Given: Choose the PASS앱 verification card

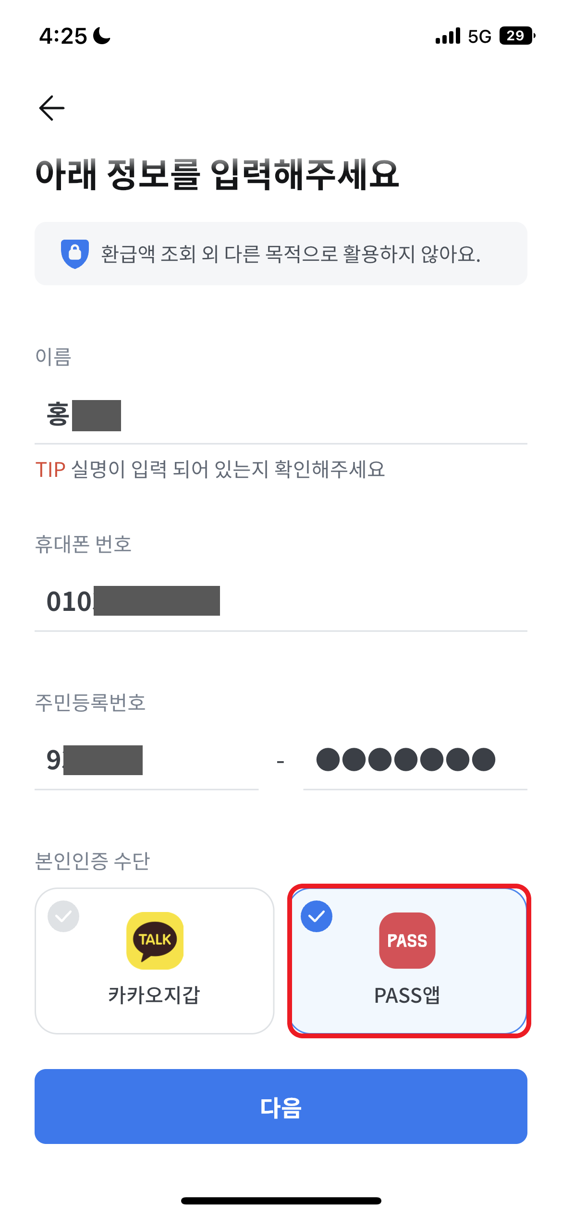Looking at the screenshot, I should click(409, 961).
